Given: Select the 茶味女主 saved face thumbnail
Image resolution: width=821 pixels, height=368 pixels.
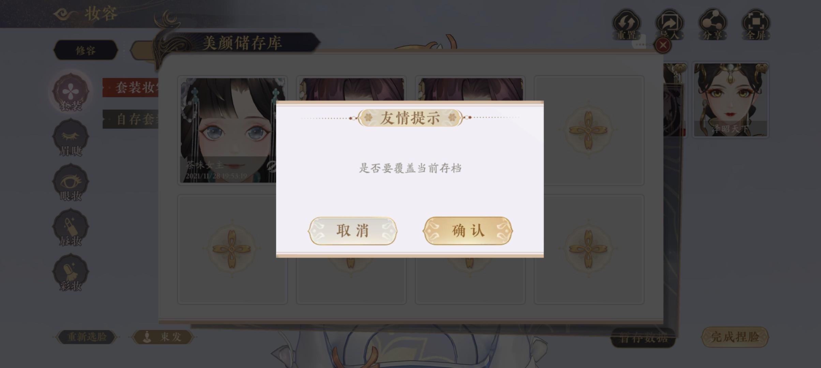Looking at the screenshot, I should pyautogui.click(x=228, y=130).
